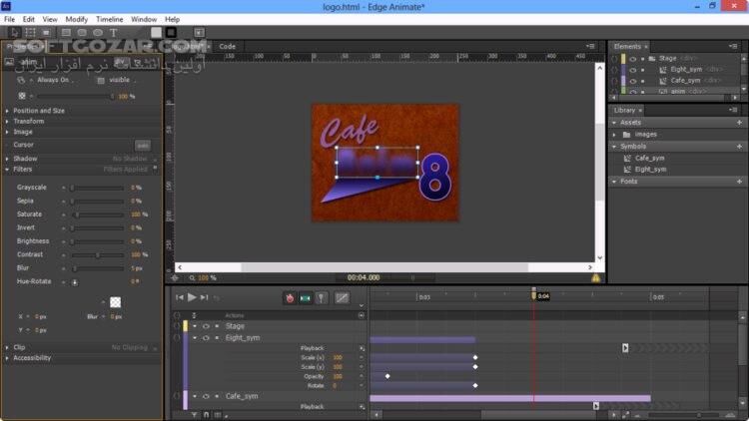Screen dimensions: 749x421
Task: Collapse the Symbols section
Action: click(x=614, y=147)
